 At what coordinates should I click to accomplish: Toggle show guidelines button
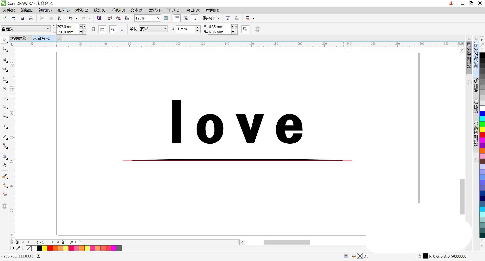point(195,18)
